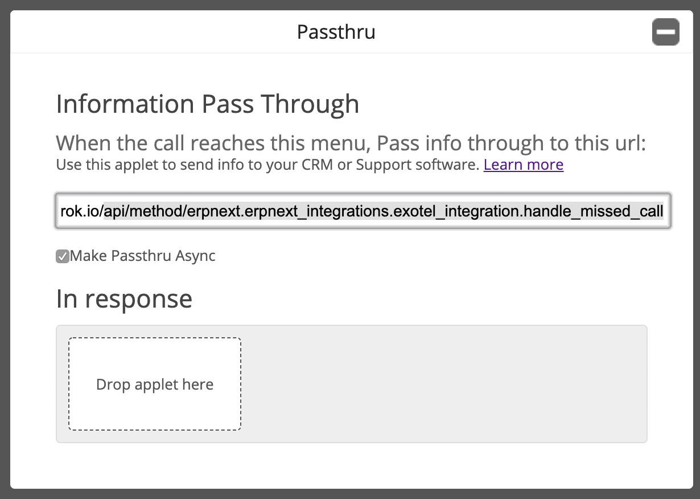Click the 'Information Pass Through' heading
The height and width of the screenshot is (499, 700).
(x=208, y=104)
